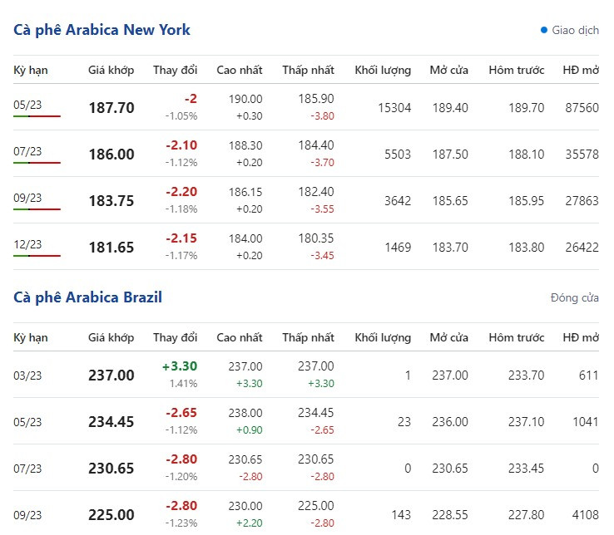Select the New York 09/23 contract term
The image size is (614, 535).
27,198
